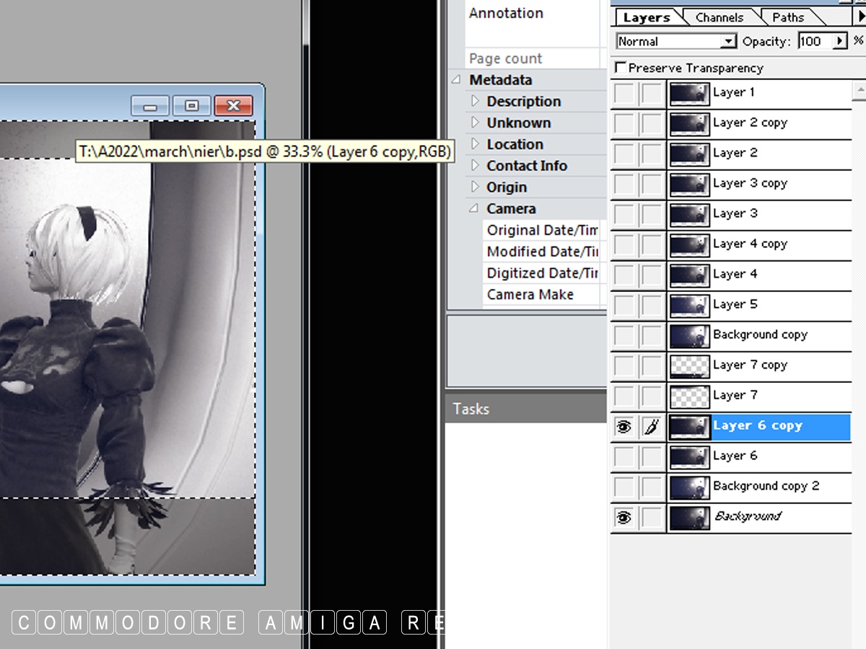Click the Background copy 2 thumbnail

(x=689, y=487)
